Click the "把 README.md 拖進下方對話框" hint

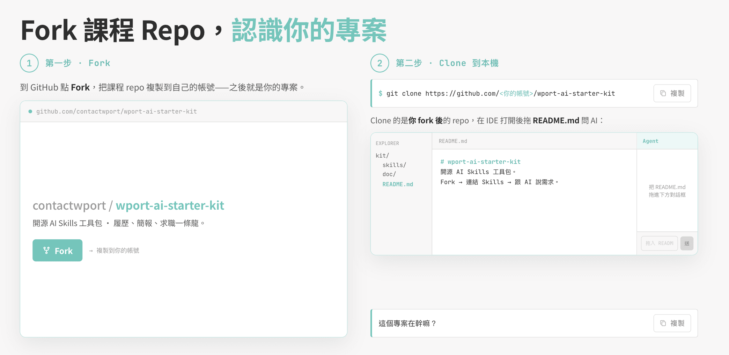(667, 191)
